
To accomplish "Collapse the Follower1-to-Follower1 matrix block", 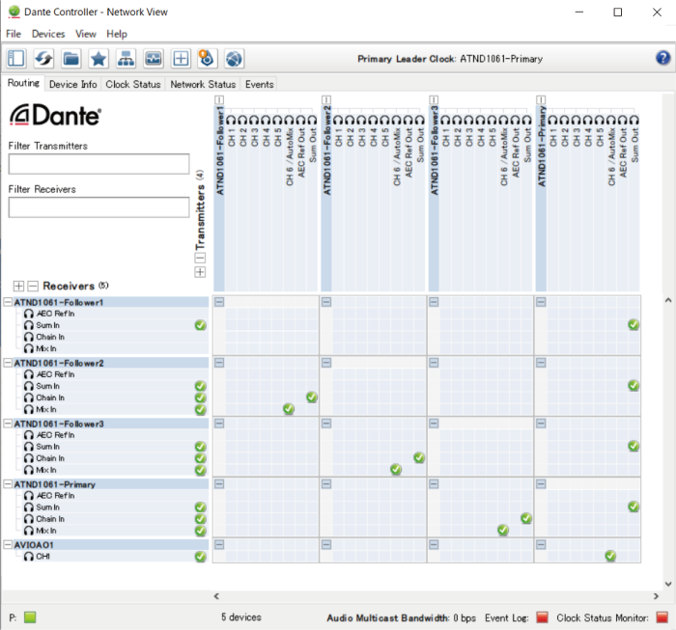I will point(219,302).
